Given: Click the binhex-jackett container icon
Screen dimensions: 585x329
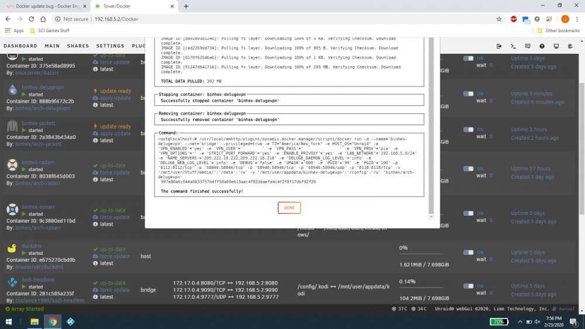Looking at the screenshot, I should click(x=12, y=126).
